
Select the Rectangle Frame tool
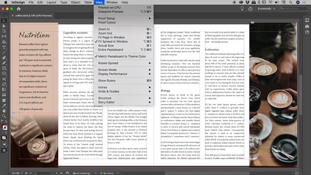point(4,68)
